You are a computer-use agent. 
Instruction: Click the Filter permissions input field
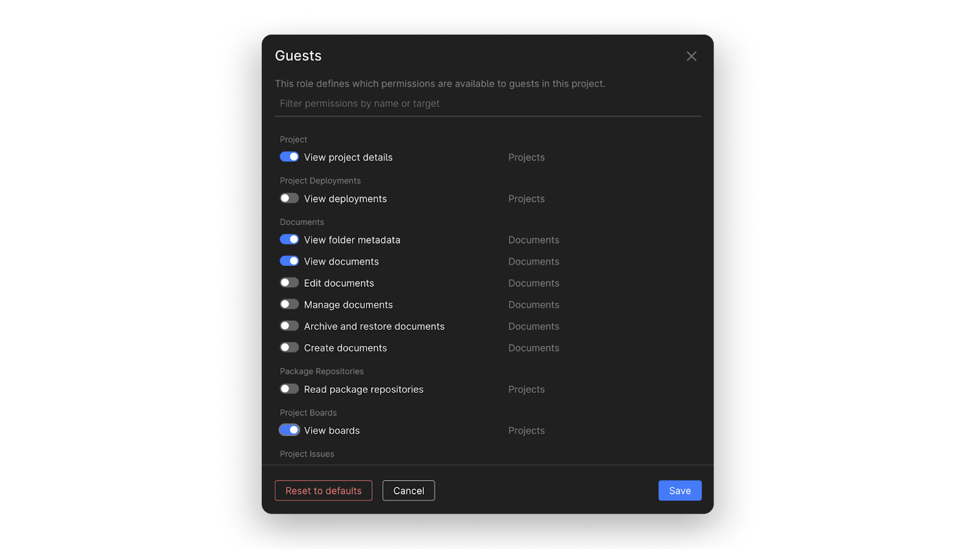click(488, 104)
